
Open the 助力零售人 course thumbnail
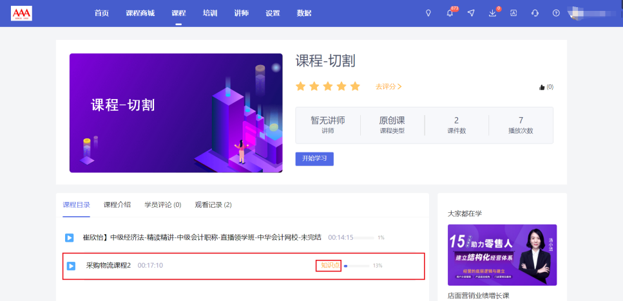pos(503,255)
